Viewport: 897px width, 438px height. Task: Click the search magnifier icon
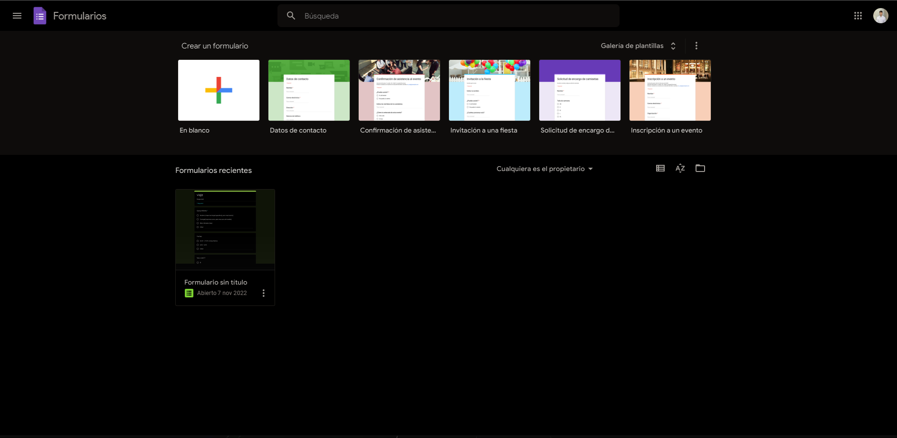tap(291, 15)
